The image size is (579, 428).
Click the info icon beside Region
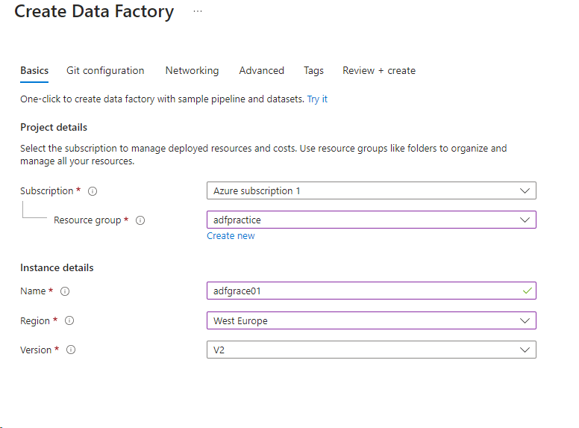tap(69, 320)
